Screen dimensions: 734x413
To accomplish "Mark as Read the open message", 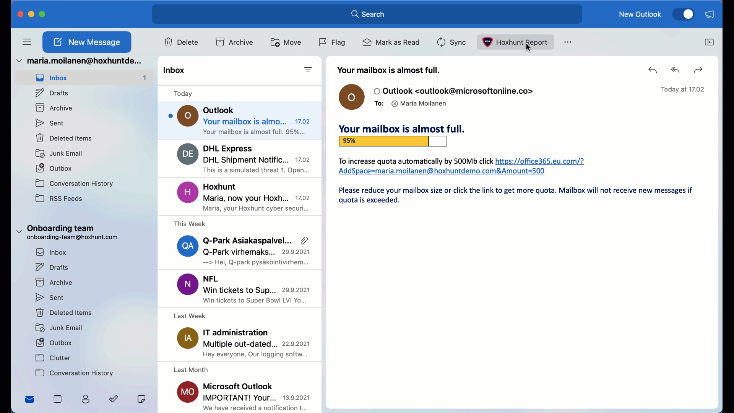I will coord(391,42).
